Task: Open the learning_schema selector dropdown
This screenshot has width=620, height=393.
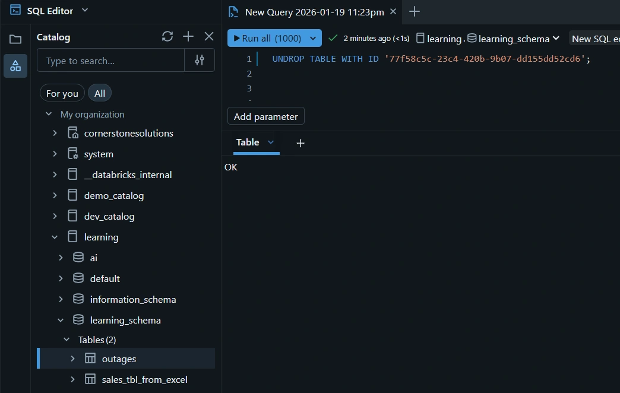Action: click(514, 39)
